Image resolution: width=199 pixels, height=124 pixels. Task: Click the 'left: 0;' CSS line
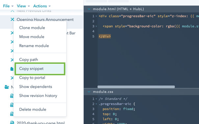111,119
